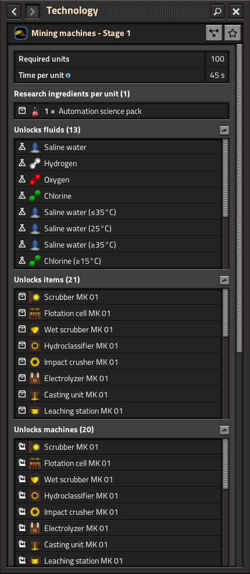Click the Unlocks fluids list scrollbar
Viewport: 250px width, 574px height.
(226, 178)
